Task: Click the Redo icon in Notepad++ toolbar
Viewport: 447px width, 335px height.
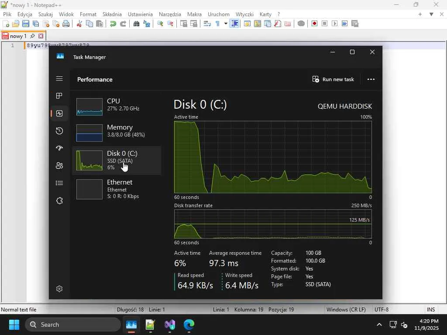Action: (123, 24)
